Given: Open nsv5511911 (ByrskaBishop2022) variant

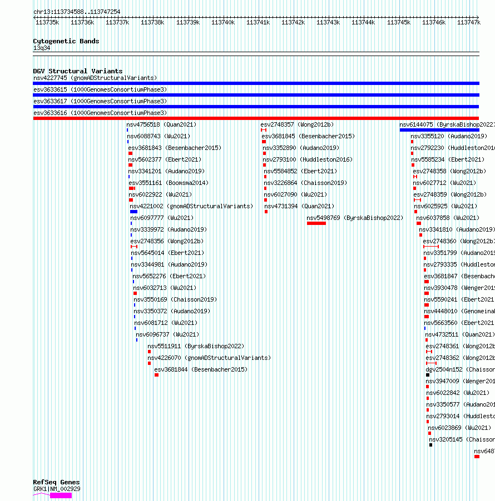Looking at the screenshot, I should pyautogui.click(x=196, y=346).
